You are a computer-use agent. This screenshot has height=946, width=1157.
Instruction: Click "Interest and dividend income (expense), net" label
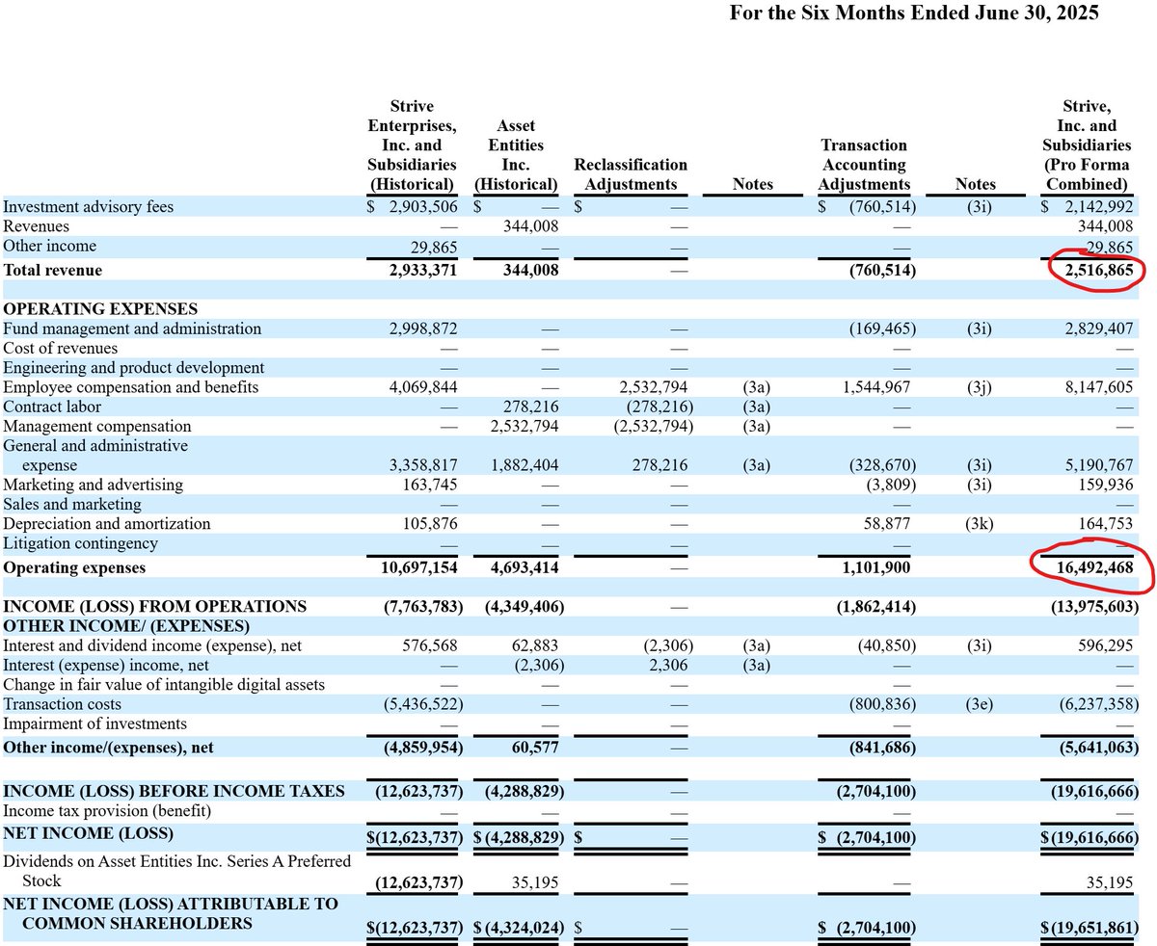tap(152, 645)
